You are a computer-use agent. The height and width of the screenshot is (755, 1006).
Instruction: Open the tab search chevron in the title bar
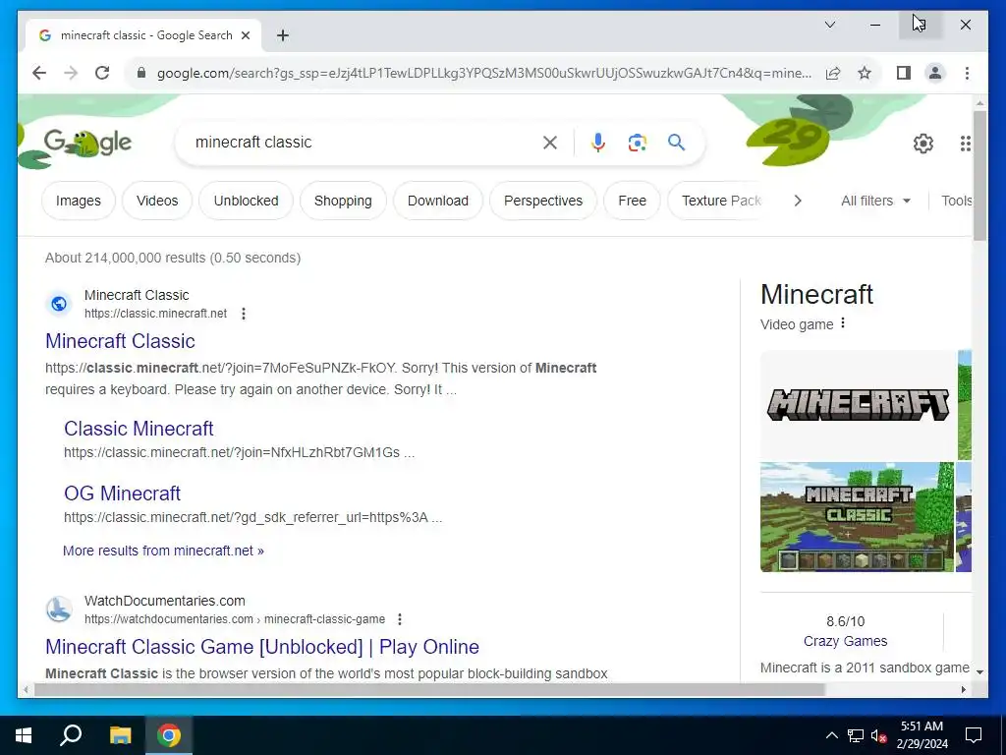[829, 25]
